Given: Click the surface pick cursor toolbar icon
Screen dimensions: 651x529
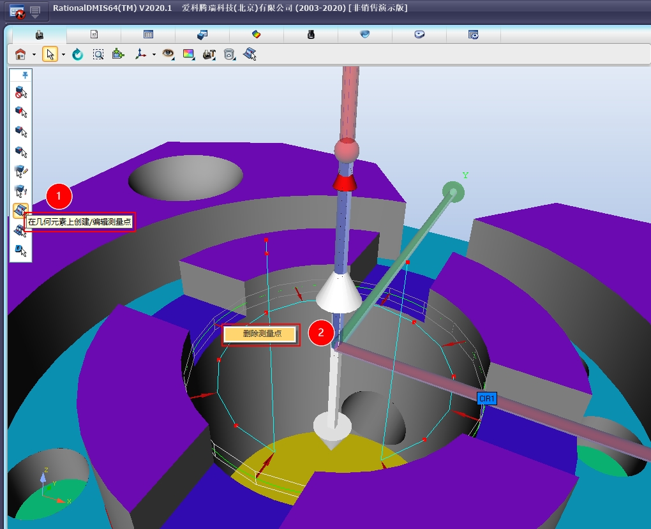Looking at the screenshot, I should point(250,54).
